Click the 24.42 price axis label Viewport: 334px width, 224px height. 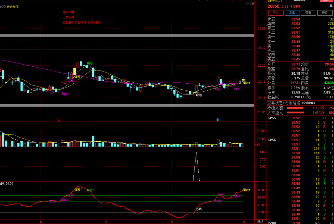pos(261,48)
